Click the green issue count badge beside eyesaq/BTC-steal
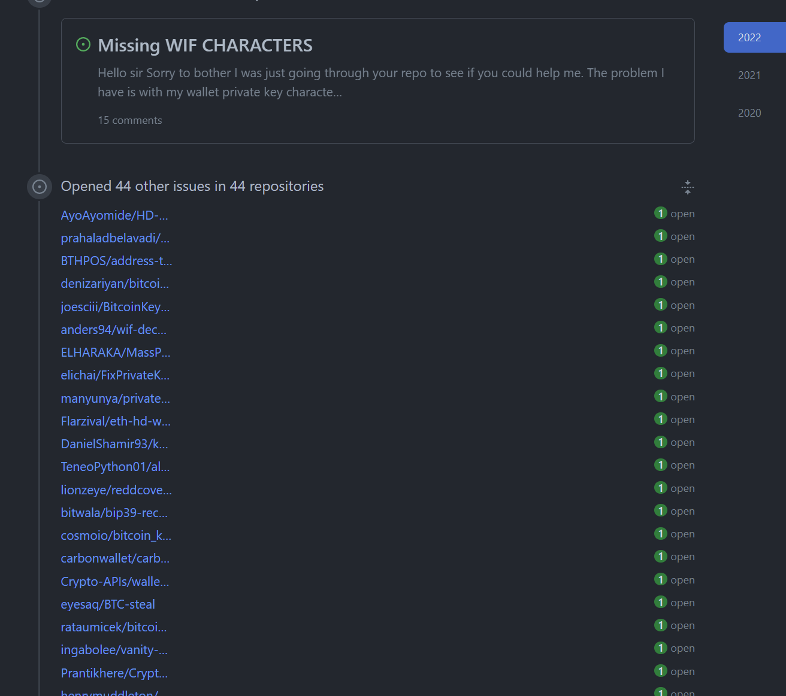This screenshot has width=786, height=696. click(660, 601)
